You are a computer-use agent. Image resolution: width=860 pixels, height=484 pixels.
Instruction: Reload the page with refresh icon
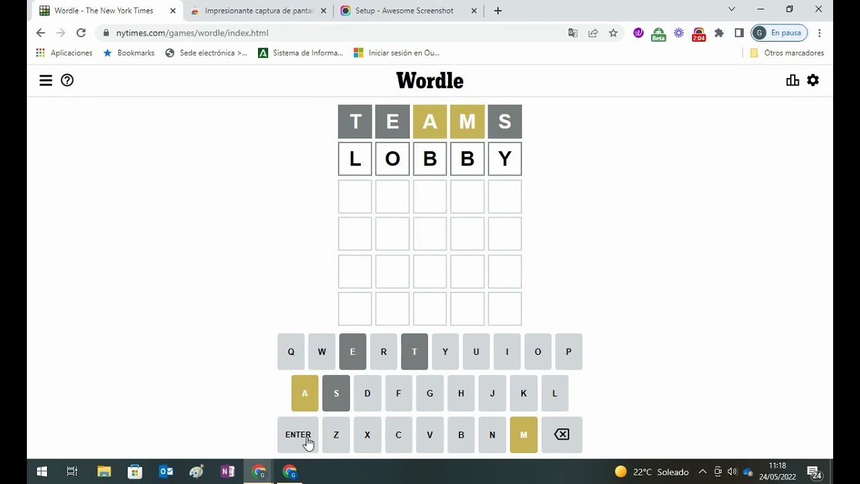[x=81, y=33]
